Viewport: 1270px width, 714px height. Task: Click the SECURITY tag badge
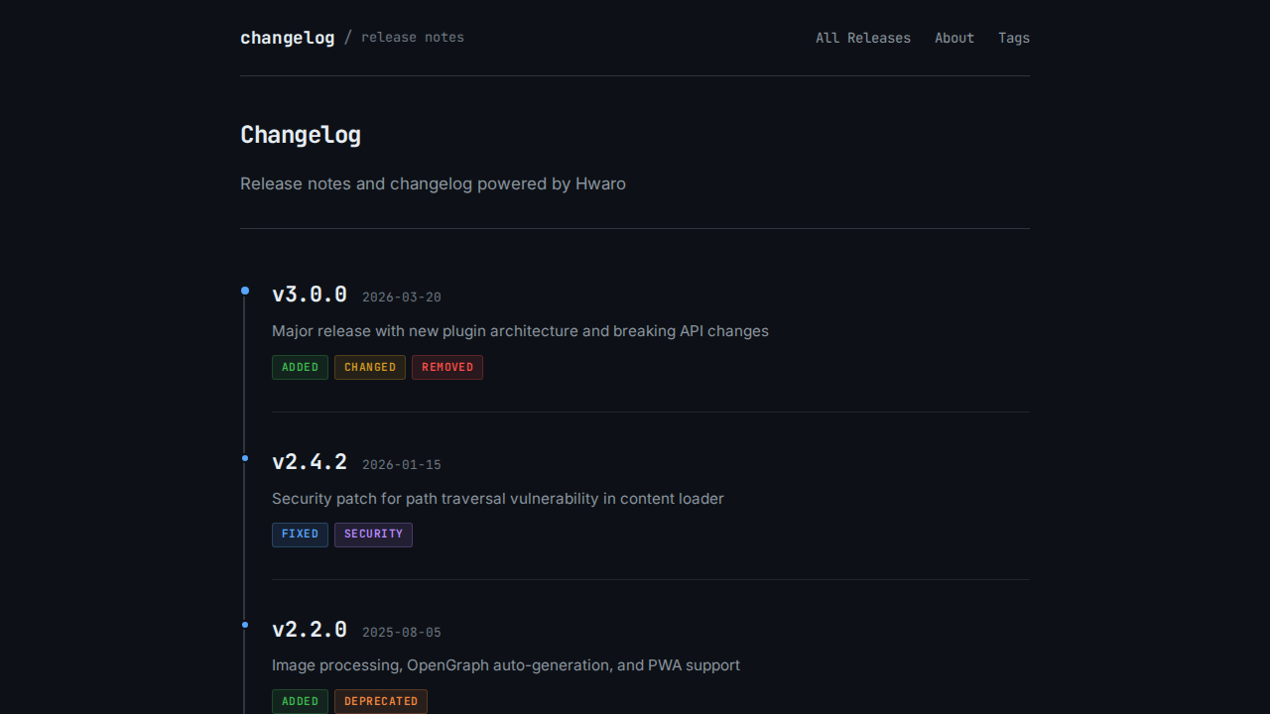(373, 535)
